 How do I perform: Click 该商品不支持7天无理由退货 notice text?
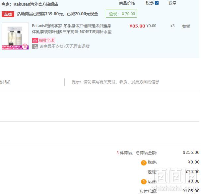(64, 46)
